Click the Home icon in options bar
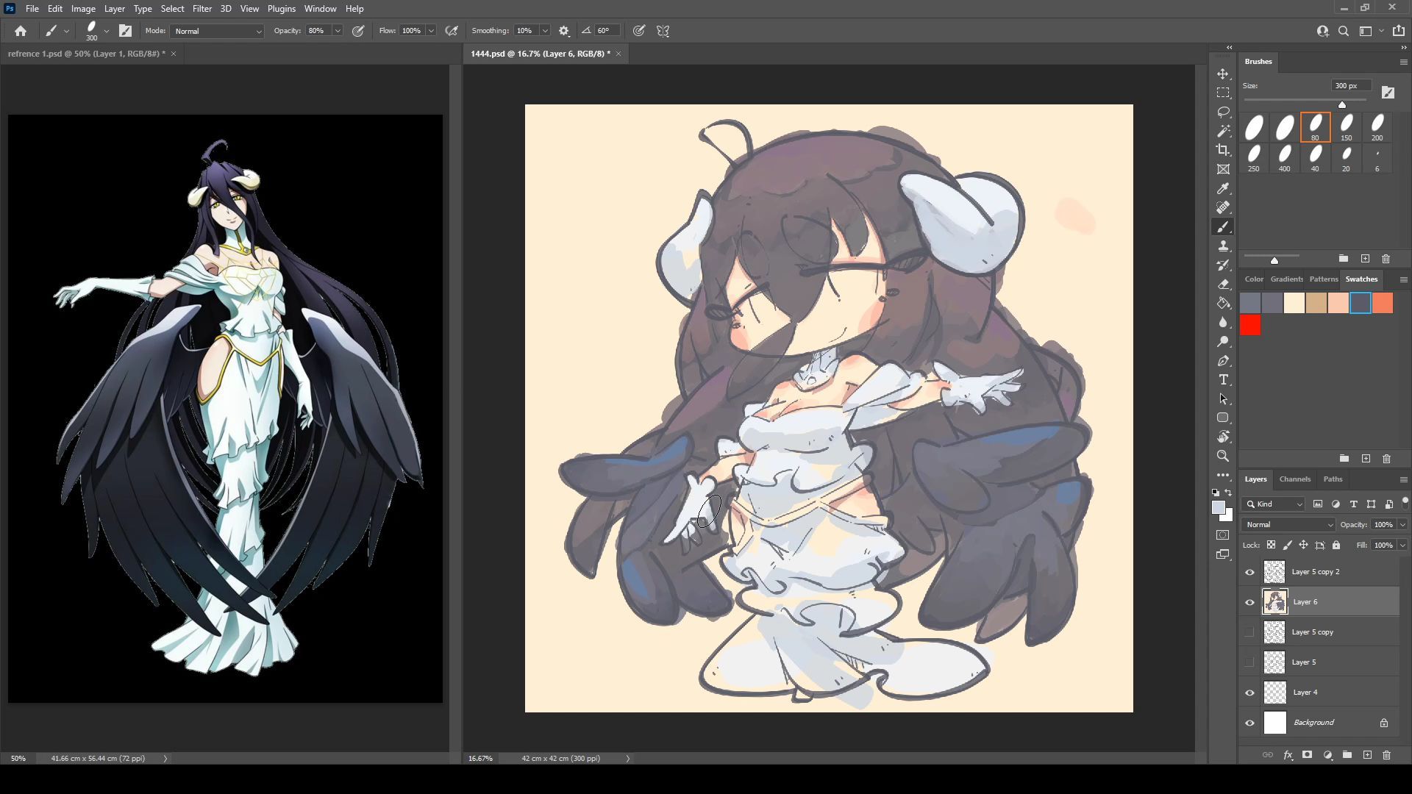The height and width of the screenshot is (794, 1412). pyautogui.click(x=21, y=31)
